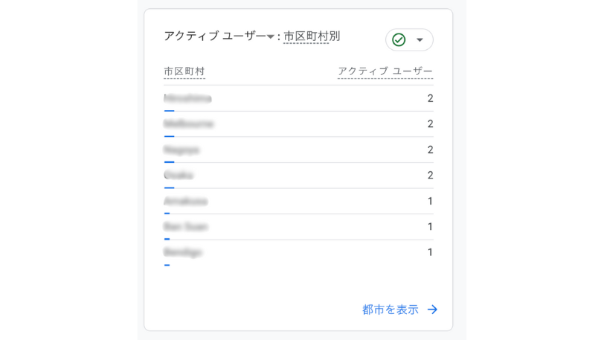Viewport: 604px width, 340px height.
Task: Click the アクティブ ユーザー column header
Action: pyautogui.click(x=385, y=71)
